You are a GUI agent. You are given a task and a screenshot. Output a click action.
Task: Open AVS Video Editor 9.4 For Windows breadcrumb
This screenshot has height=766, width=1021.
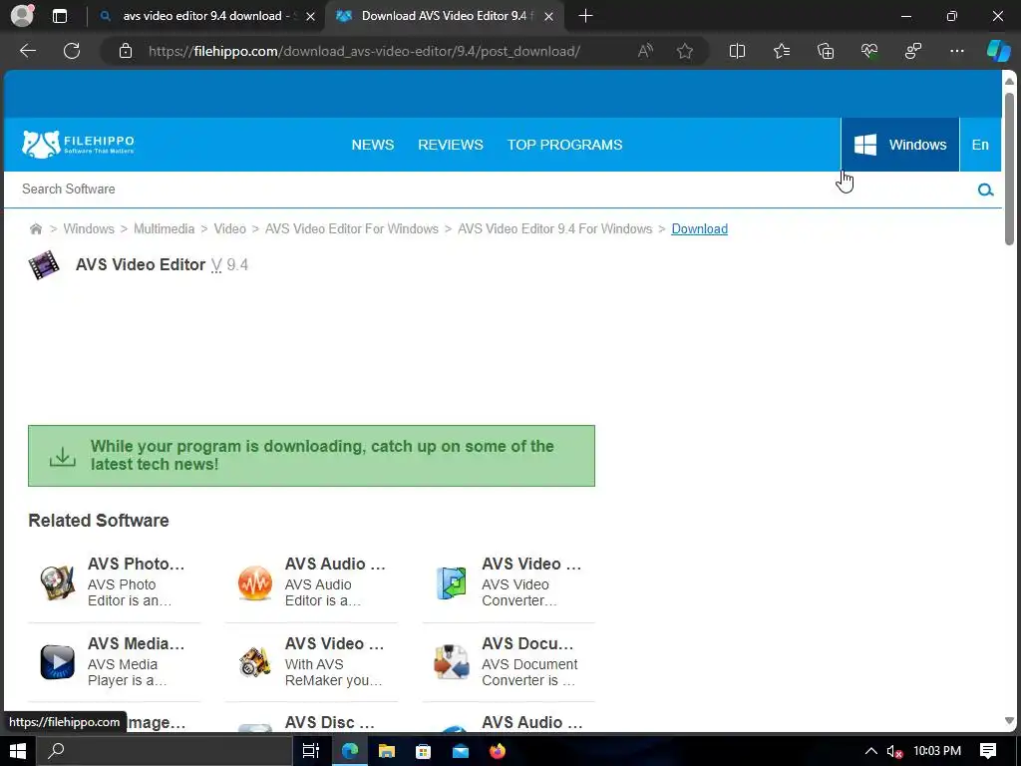tap(554, 228)
